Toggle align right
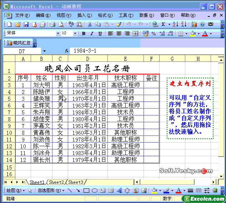 127,34
